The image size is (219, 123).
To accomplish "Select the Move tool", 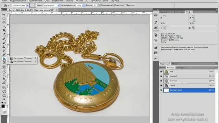I will coord(4,14).
